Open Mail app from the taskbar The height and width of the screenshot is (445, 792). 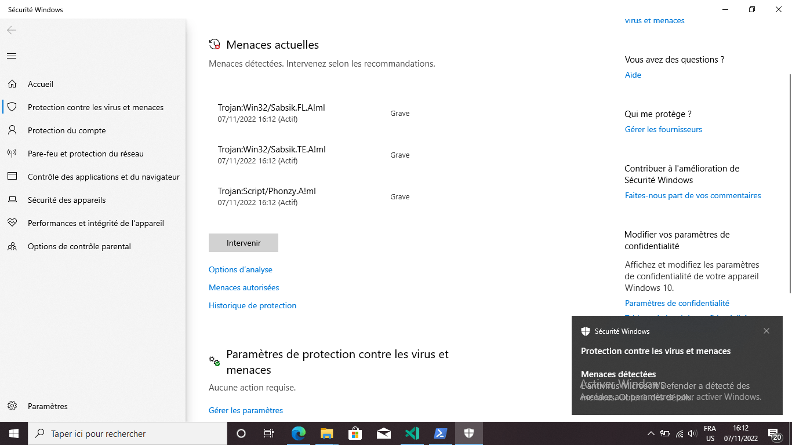(384, 433)
